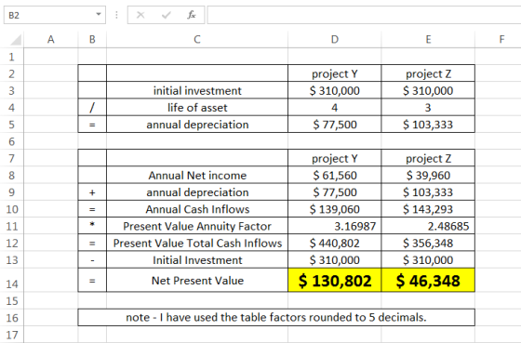The width and height of the screenshot is (521, 343).
Task: Select column A header
Action: [x=50, y=40]
